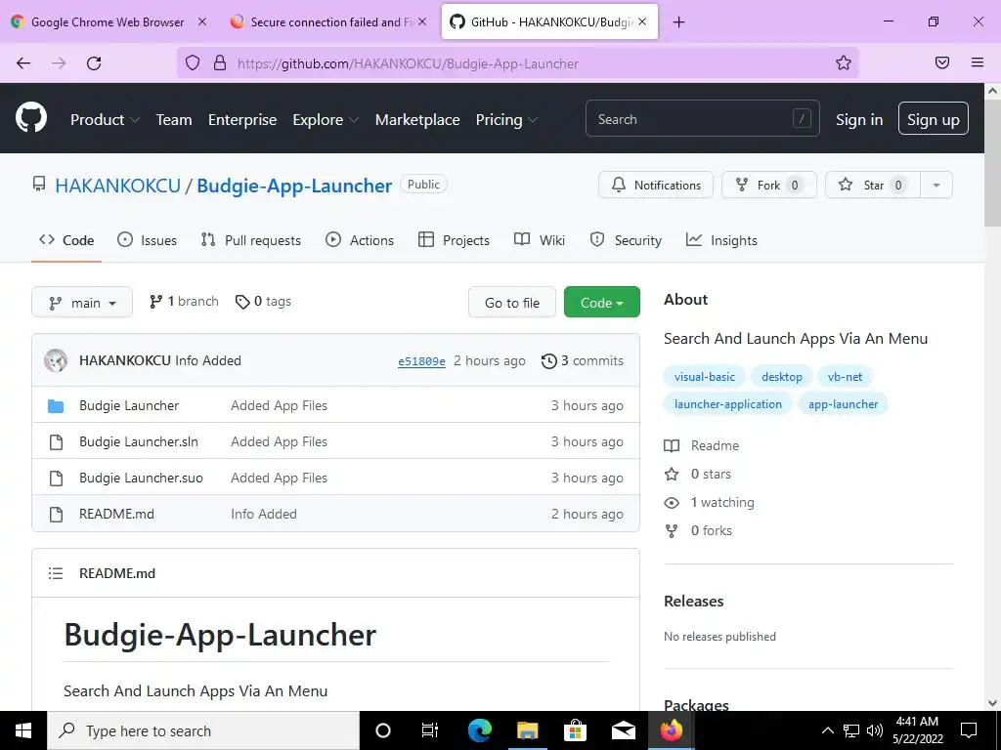
Task: Show hidden tray icons chevron
Action: [x=827, y=730]
